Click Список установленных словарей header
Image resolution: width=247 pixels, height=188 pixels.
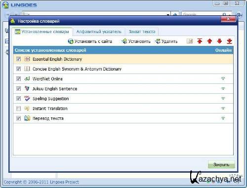(50, 50)
